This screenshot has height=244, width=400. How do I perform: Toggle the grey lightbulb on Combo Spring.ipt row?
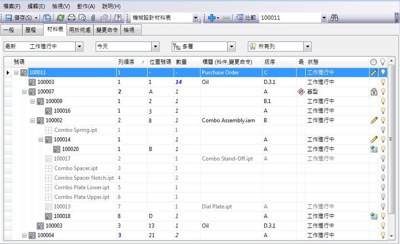pos(383,130)
